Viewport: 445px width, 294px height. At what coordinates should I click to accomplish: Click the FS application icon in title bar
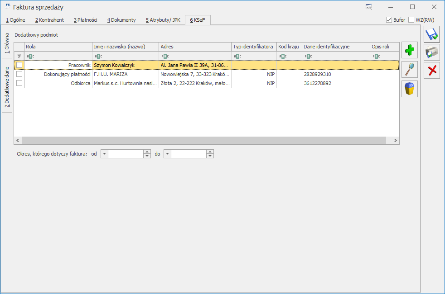8,5
